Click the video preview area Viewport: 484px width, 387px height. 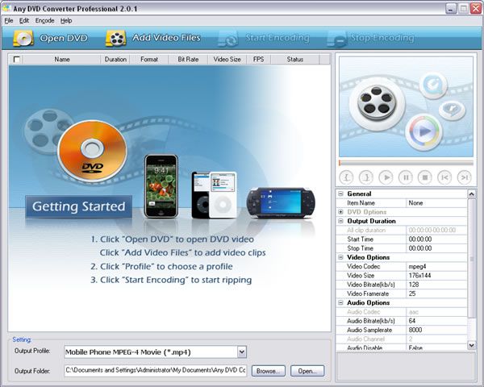pyautogui.click(x=406, y=106)
